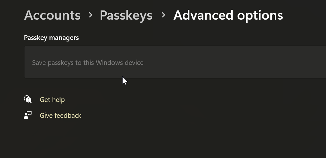Click the chevron before Advanced options
326x158 pixels.
point(163,15)
